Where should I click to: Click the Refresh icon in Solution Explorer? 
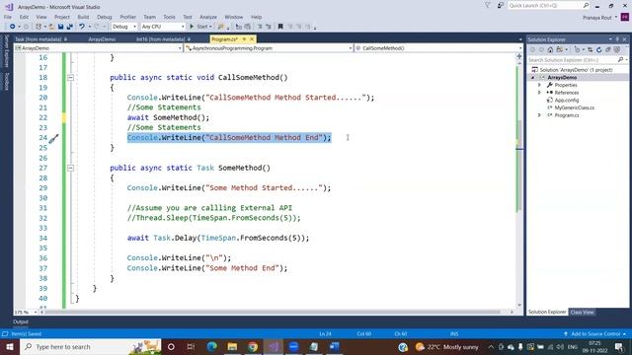(599, 50)
